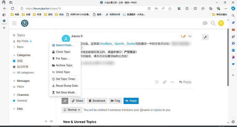Open the 常规 category
This screenshot has height=127, width=237.
(20, 61)
